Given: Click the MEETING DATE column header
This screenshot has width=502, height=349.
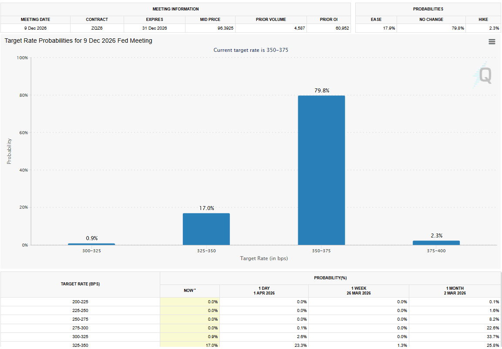Looking at the screenshot, I should [x=35, y=20].
